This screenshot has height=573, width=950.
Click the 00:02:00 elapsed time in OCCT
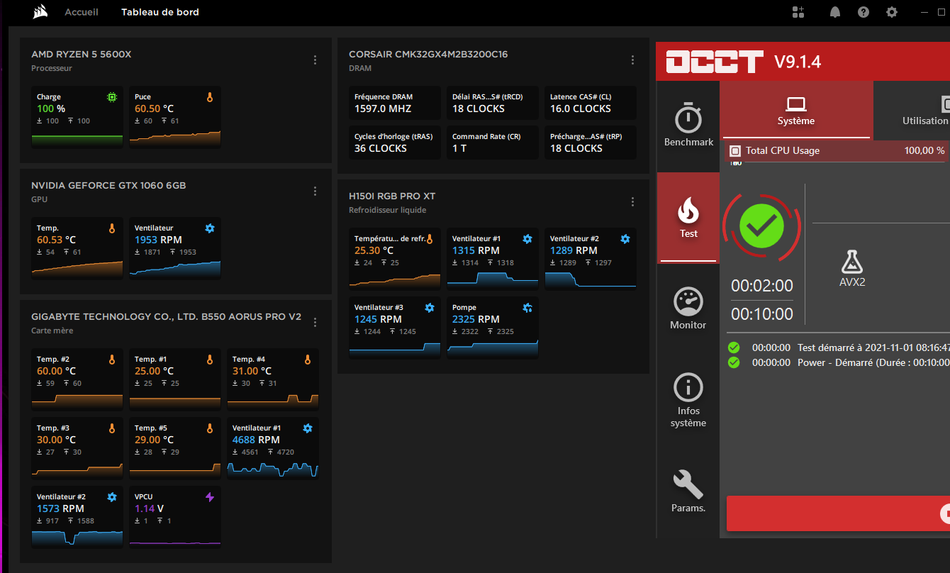tap(762, 286)
